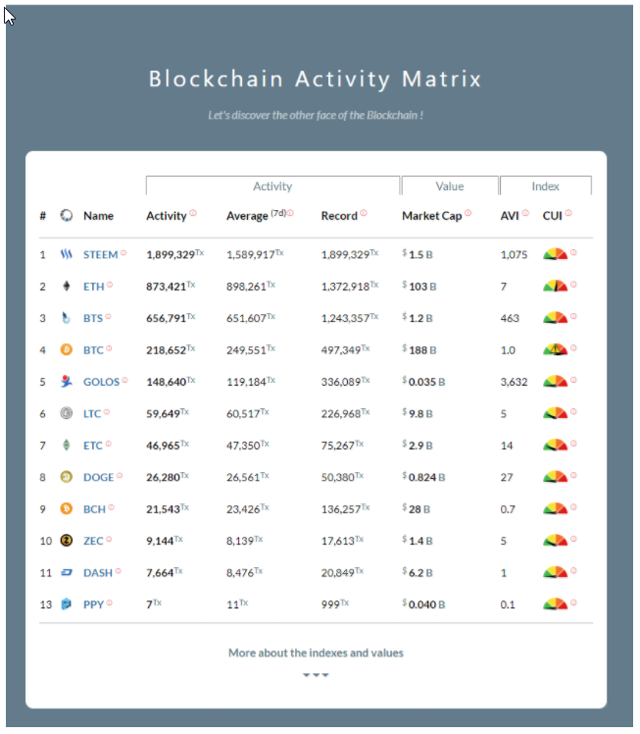This screenshot has height=734, width=640.
Task: Open the BCH blockchain link
Action: pyautogui.click(x=94, y=509)
